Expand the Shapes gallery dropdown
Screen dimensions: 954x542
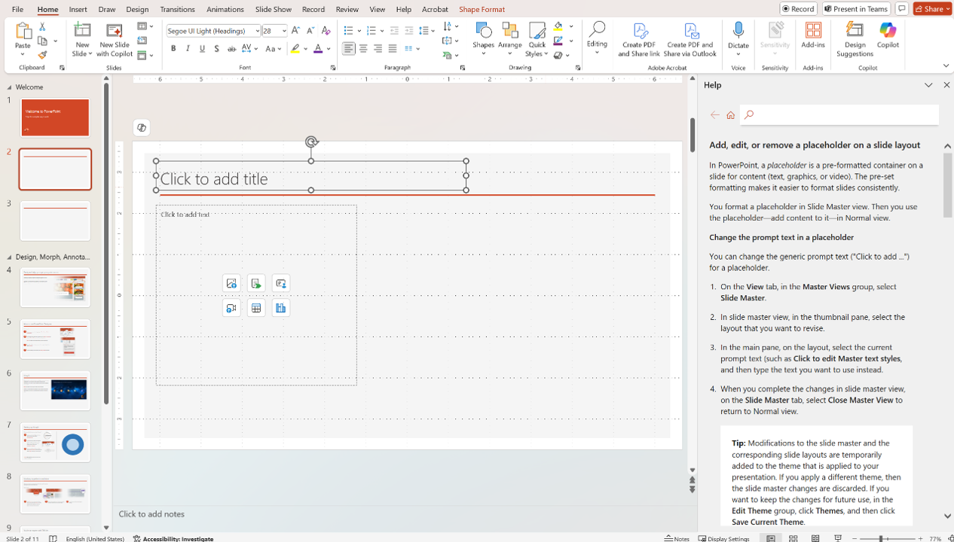[x=483, y=53]
